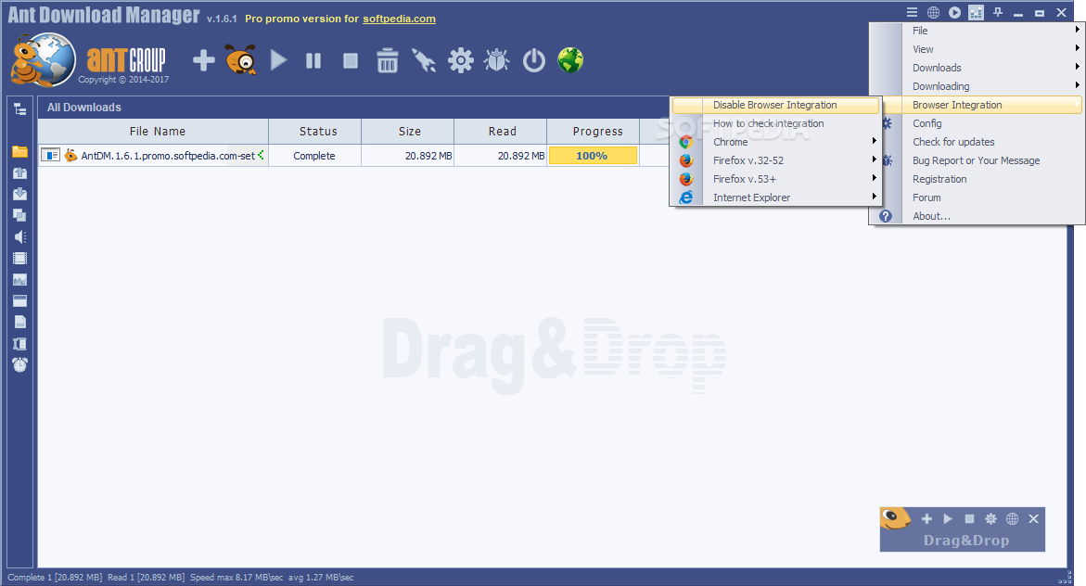Viewport: 1086px width, 586px height.
Task: Click the plus Add download toolbar icon
Action: (204, 60)
